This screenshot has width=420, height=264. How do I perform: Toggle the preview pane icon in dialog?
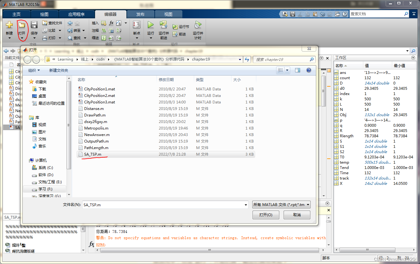(x=298, y=71)
